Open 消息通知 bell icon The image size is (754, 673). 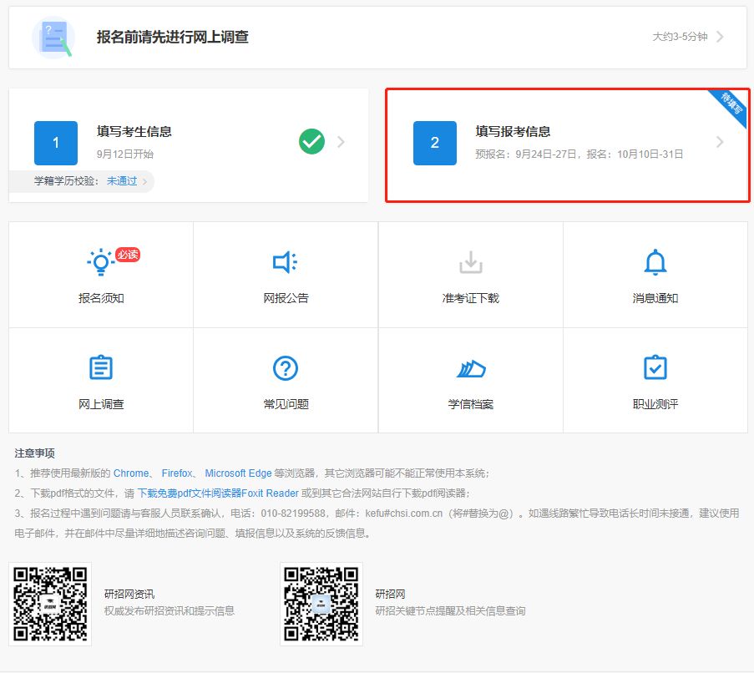point(655,262)
